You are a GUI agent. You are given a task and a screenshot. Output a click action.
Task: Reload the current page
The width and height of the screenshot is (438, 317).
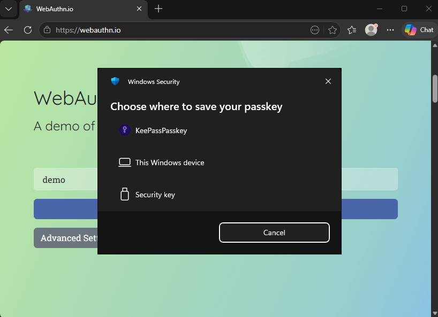click(x=28, y=30)
